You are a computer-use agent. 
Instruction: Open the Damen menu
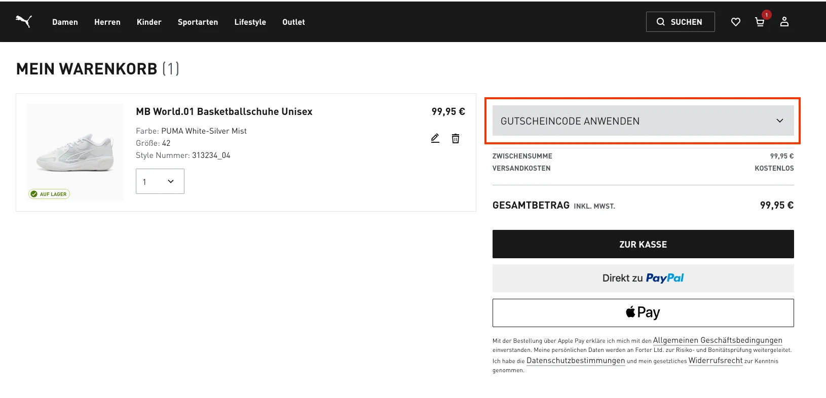point(65,22)
